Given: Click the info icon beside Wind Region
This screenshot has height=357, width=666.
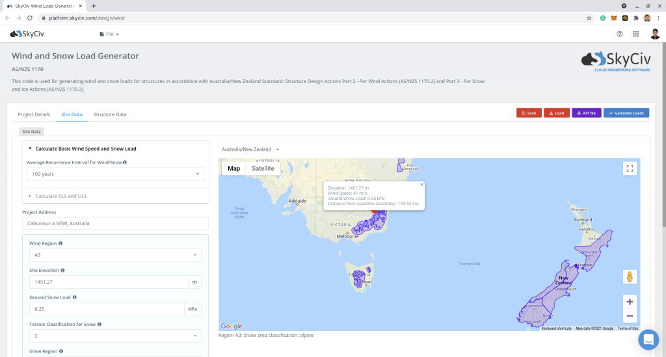Looking at the screenshot, I should (60, 243).
